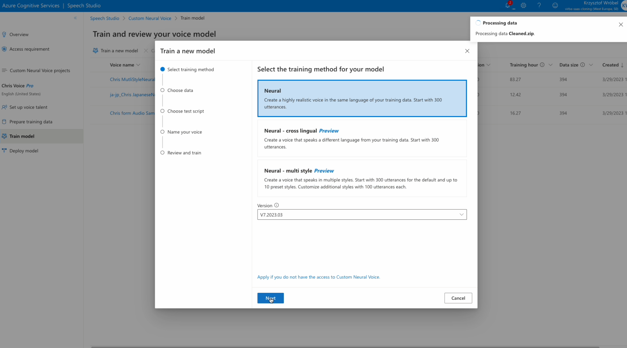This screenshot has height=348, width=627.
Task: Click Custom Neural Voice breadcrumb
Action: (150, 18)
